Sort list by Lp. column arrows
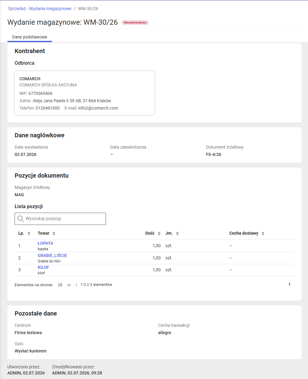 (x=29, y=233)
